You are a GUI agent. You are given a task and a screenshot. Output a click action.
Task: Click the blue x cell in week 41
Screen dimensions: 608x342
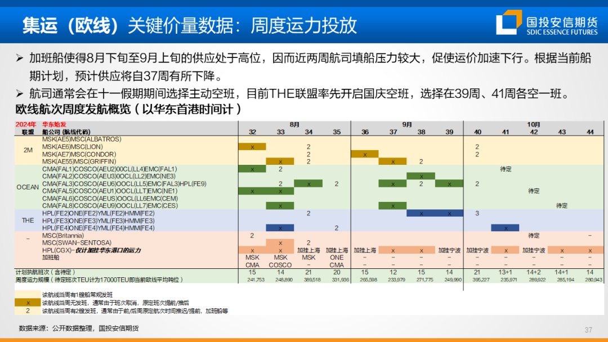505,228
